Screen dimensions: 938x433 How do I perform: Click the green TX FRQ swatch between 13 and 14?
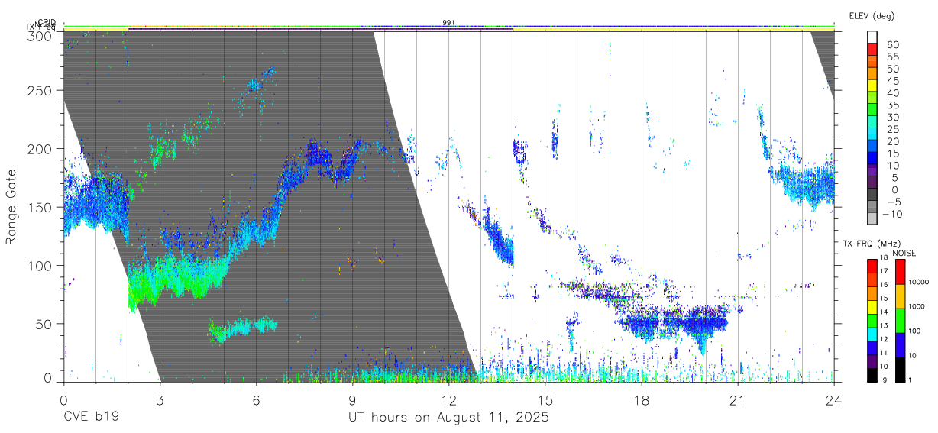[872, 320]
